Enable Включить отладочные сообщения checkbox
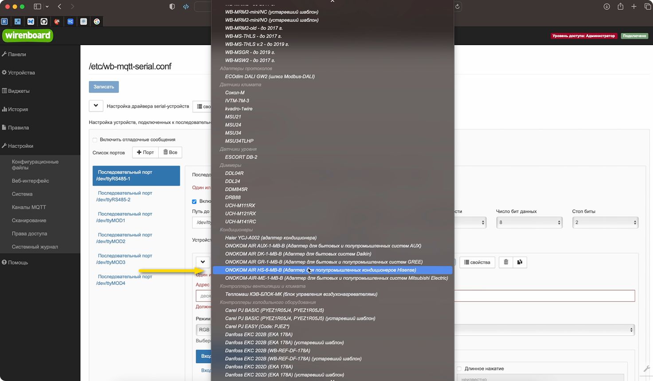The width and height of the screenshot is (653, 381). point(95,140)
